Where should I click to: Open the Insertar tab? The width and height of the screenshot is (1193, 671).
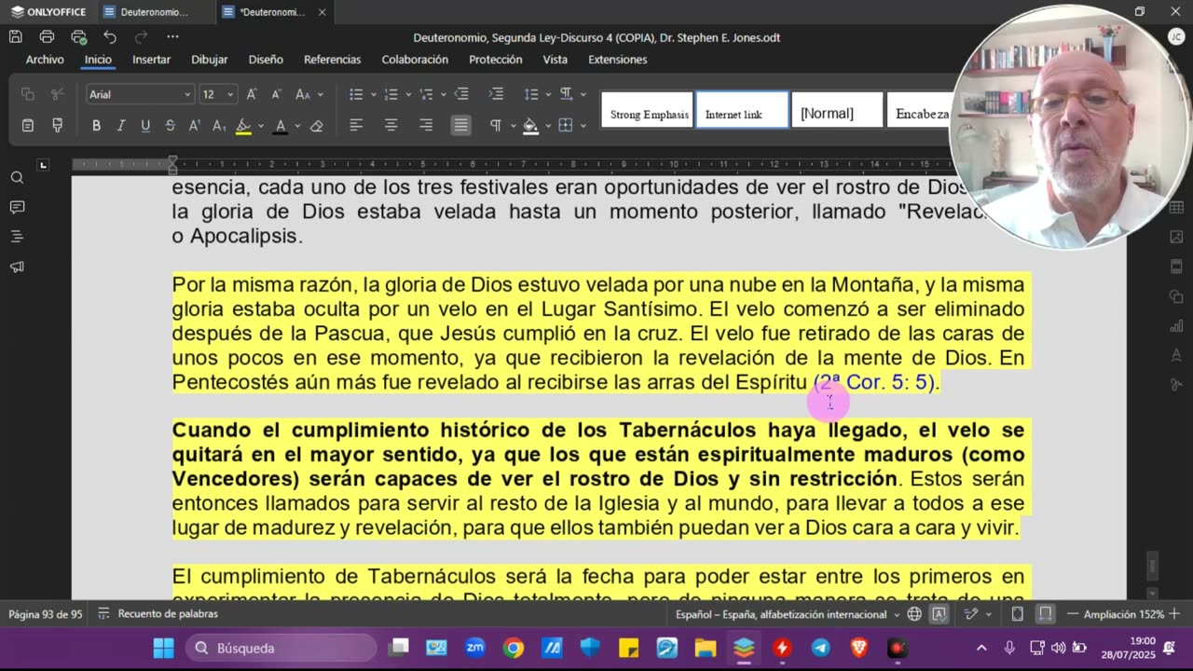point(151,60)
